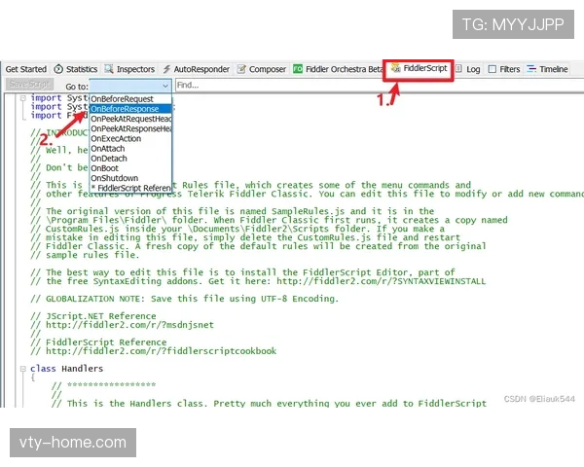Click the msdnjsnet URL in the comment

(x=129, y=325)
